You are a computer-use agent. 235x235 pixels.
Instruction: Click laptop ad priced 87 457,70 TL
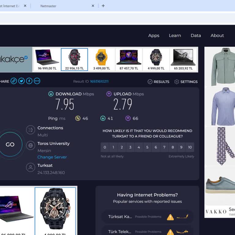[129, 60]
